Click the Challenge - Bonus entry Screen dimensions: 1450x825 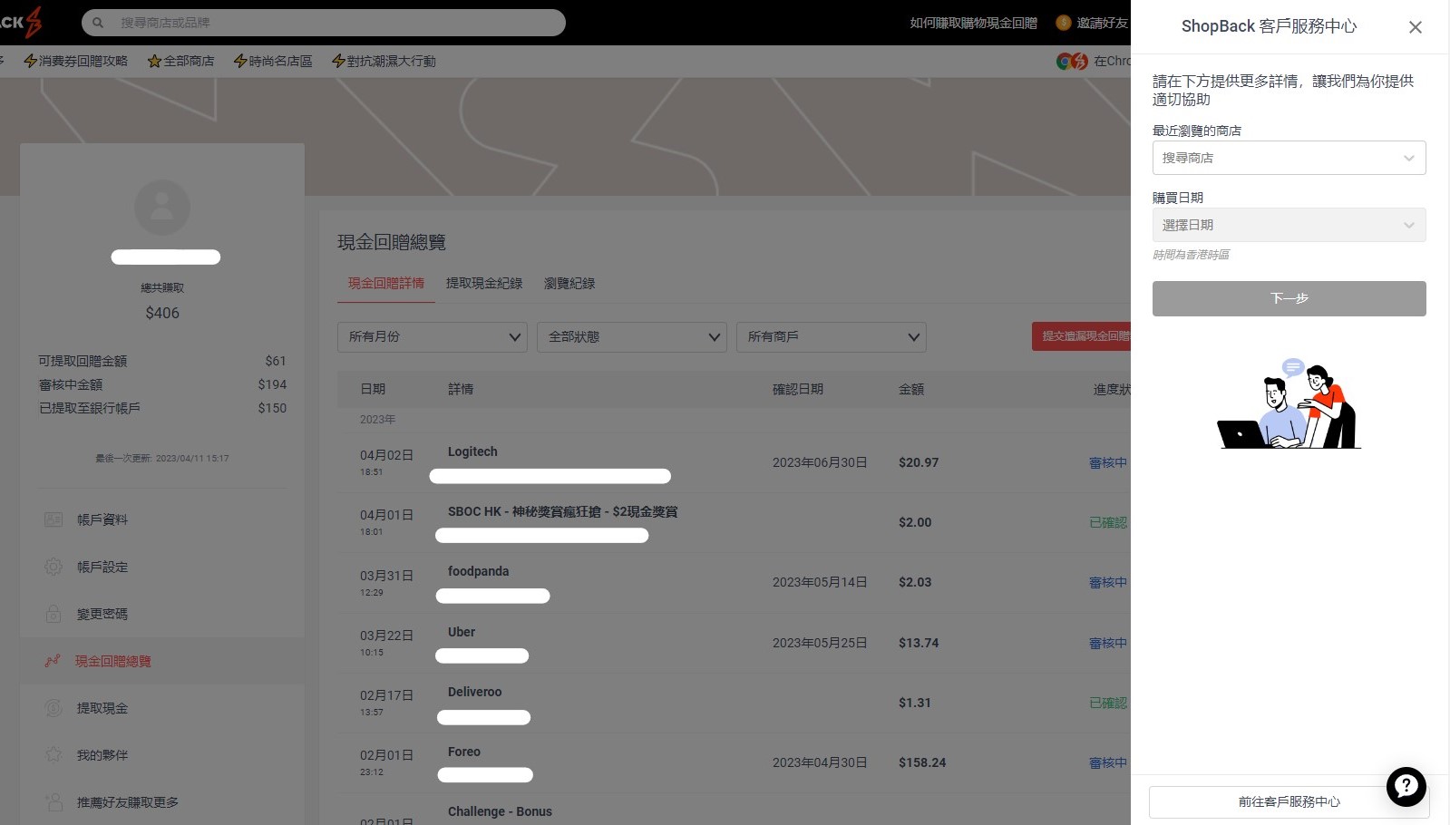(x=500, y=811)
